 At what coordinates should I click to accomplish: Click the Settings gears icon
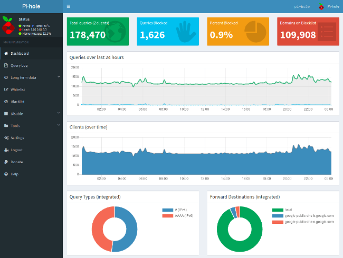6,138
